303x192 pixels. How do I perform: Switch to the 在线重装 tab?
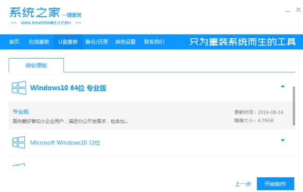39,42
